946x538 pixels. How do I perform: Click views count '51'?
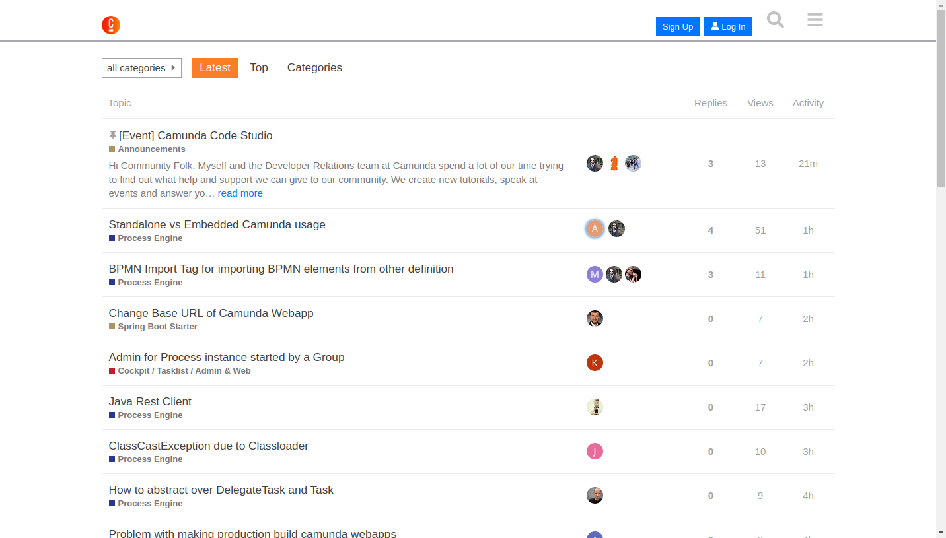(760, 230)
